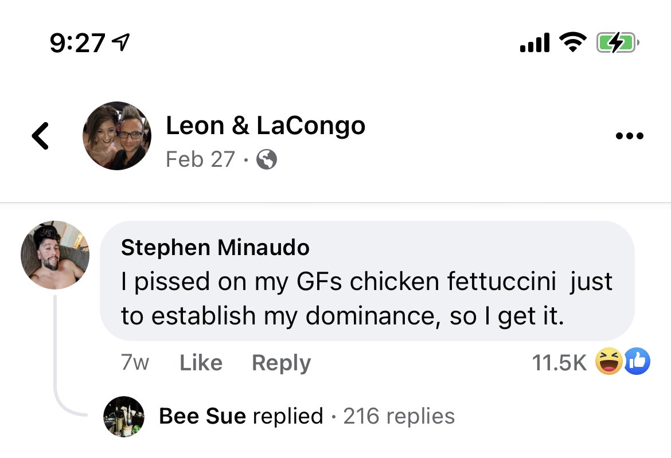Tap the back arrow icon

[40, 136]
